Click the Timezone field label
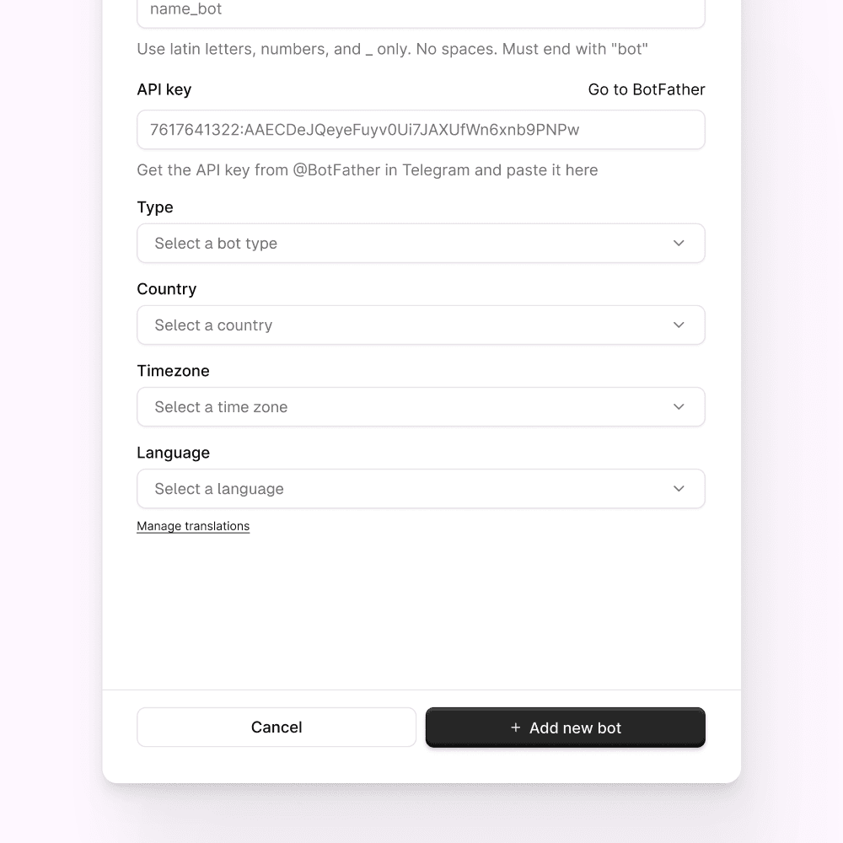This screenshot has width=843, height=843. [x=173, y=371]
